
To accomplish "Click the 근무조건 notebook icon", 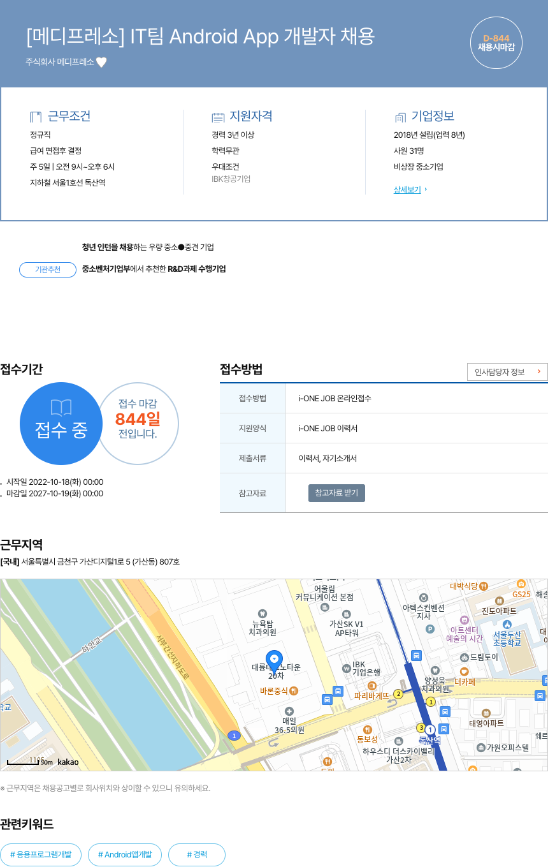I will coord(36,117).
